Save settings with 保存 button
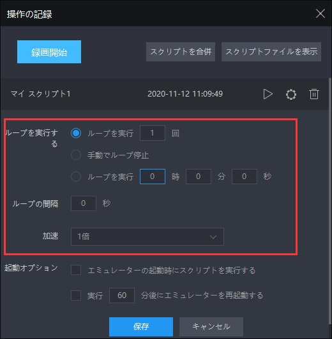This screenshot has width=332, height=339. 141,327
